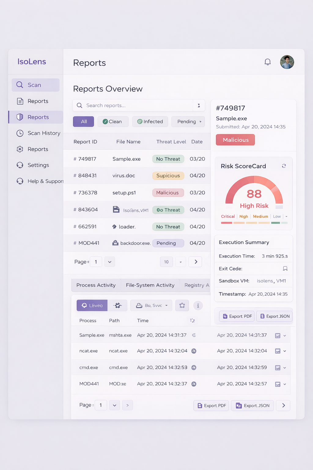Image resolution: width=313 pixels, height=470 pixels.
Task: Toggle the All filter for reports
Action: tap(83, 121)
